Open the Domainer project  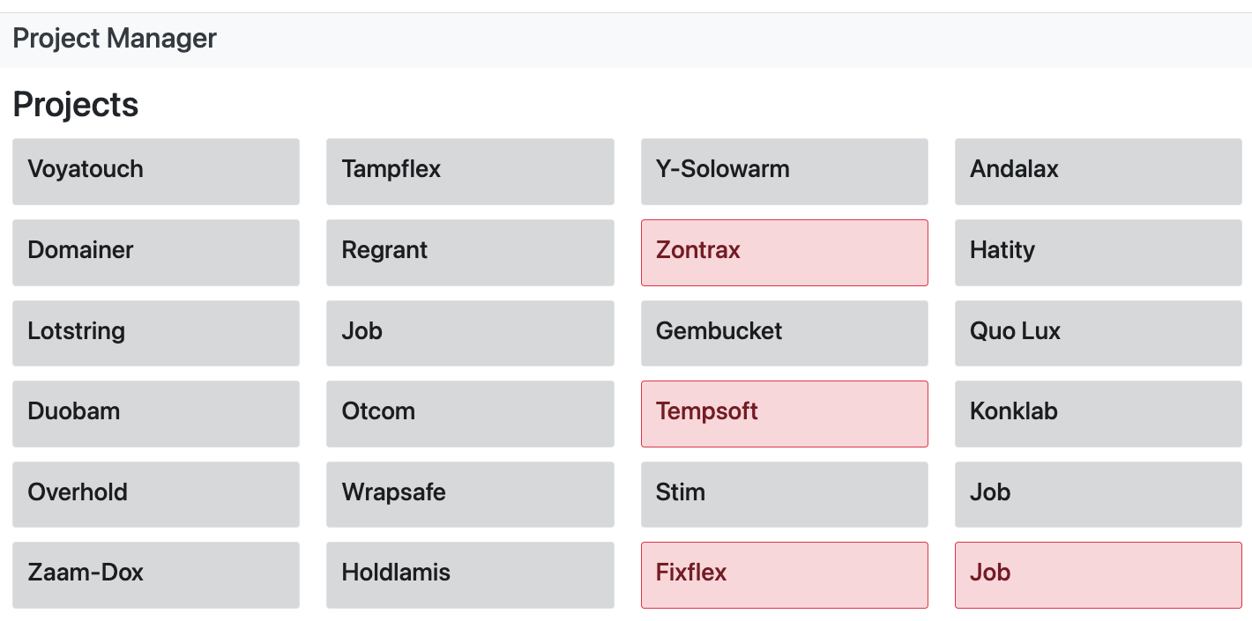click(x=156, y=252)
